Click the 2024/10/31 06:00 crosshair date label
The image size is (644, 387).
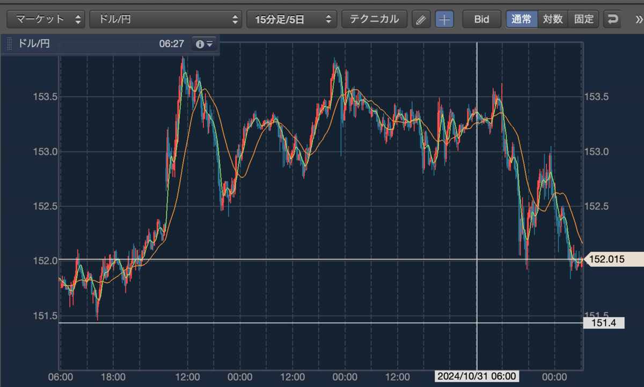click(x=477, y=376)
